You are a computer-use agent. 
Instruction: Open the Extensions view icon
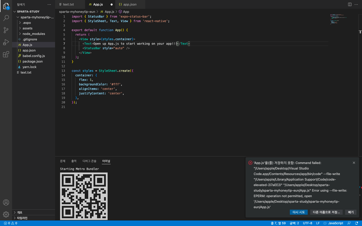pos(6,54)
